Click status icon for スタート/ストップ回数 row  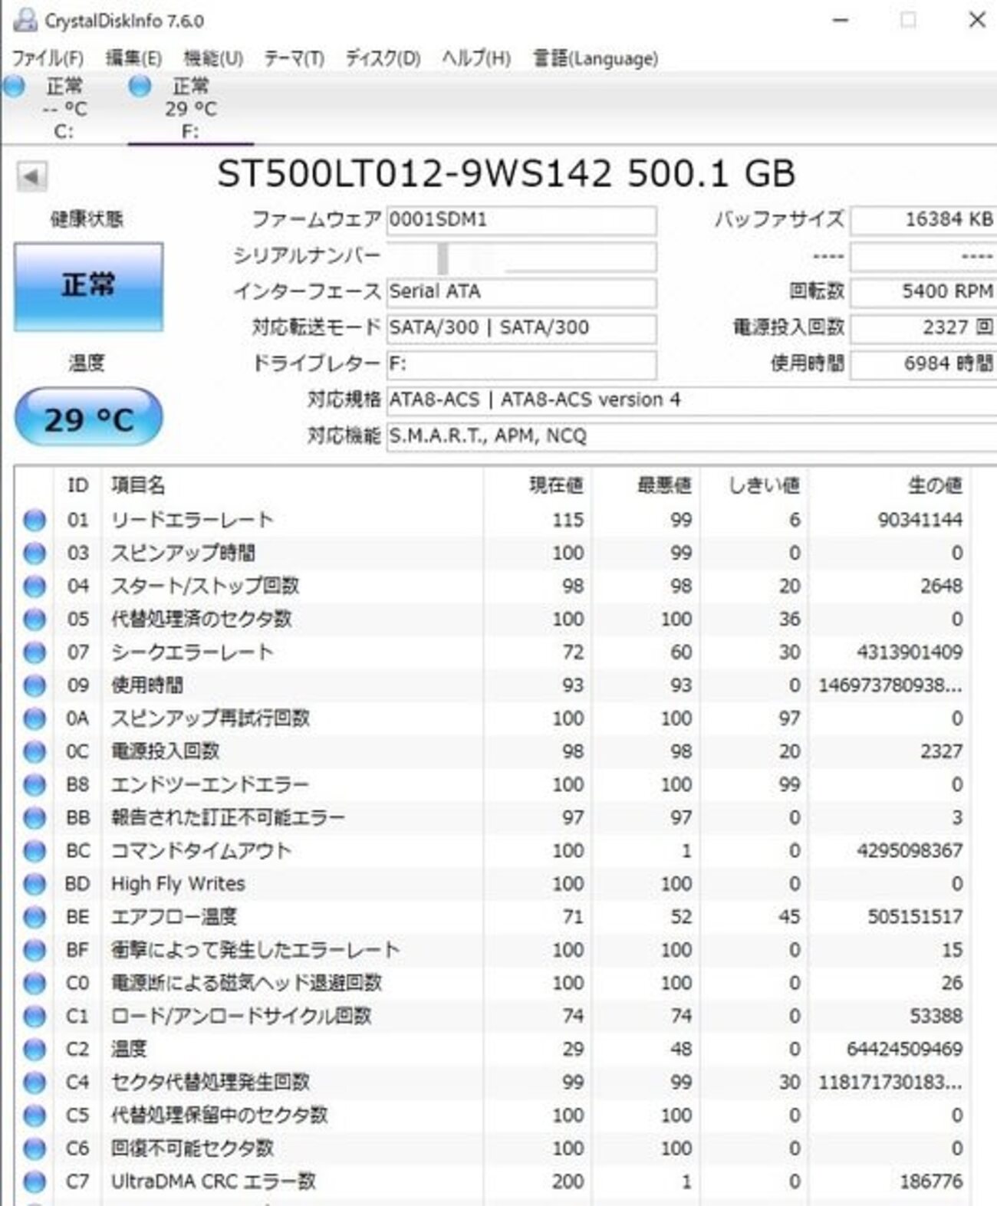(35, 587)
